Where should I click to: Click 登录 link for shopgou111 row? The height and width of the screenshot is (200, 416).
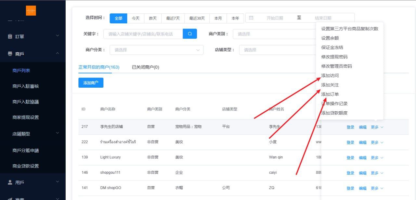pos(350,173)
